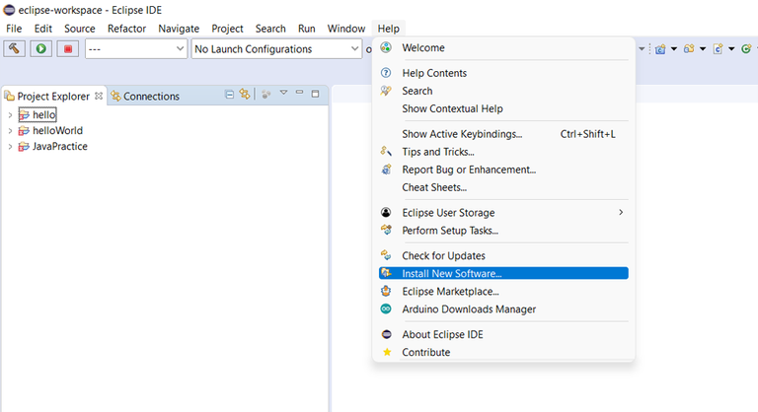Open the Project Explorer View Menu triangle

tap(283, 94)
